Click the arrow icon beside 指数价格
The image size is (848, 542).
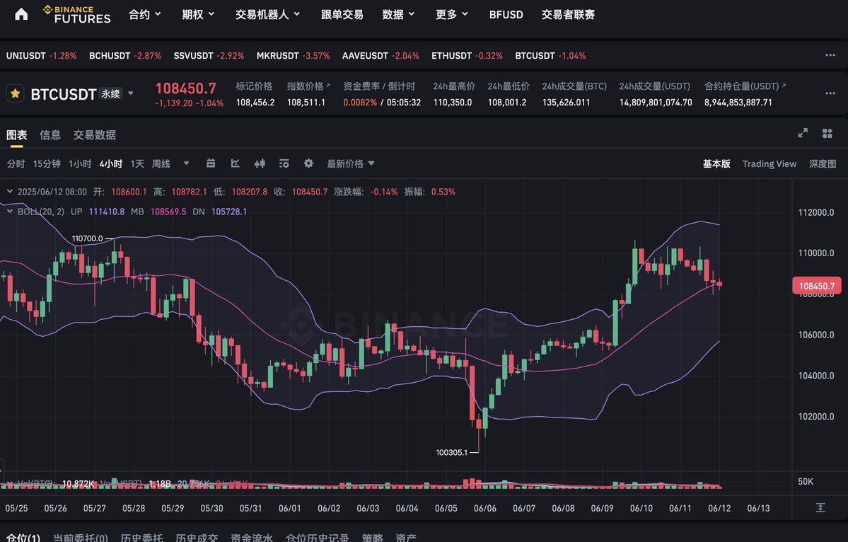[x=327, y=86]
